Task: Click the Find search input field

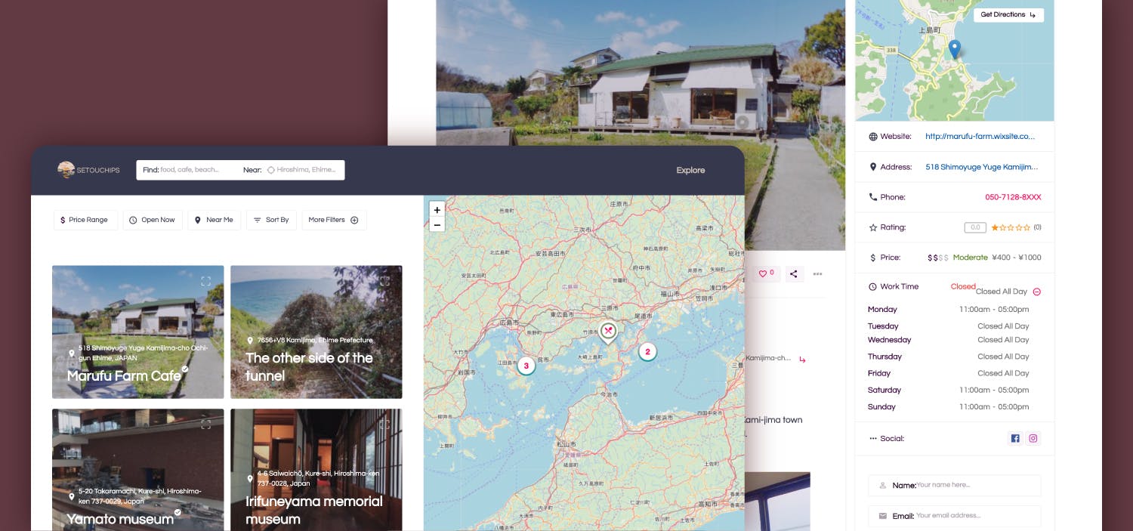Action: coord(196,170)
